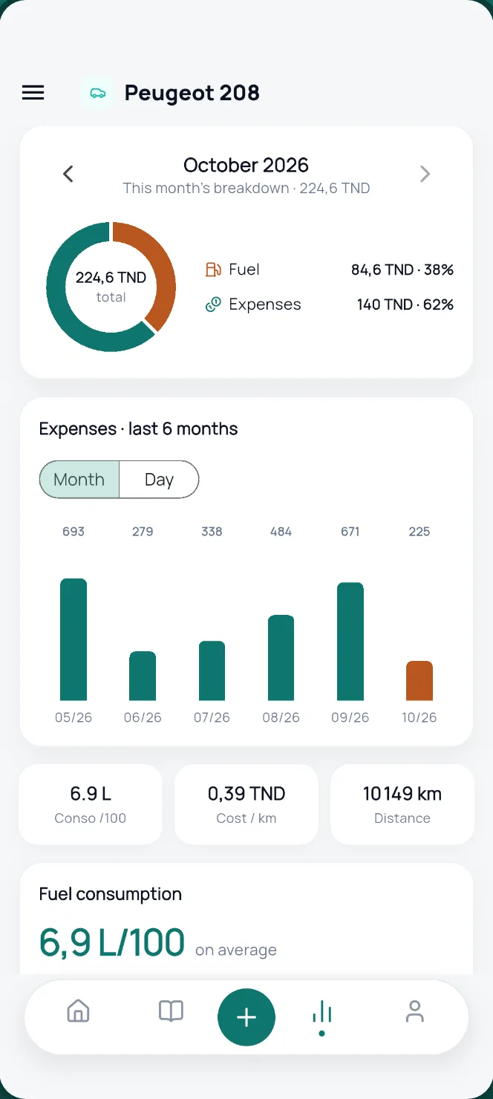Click the 279 value above 06/26 bar
Image resolution: width=493 pixels, height=1099 pixels.
[143, 532]
